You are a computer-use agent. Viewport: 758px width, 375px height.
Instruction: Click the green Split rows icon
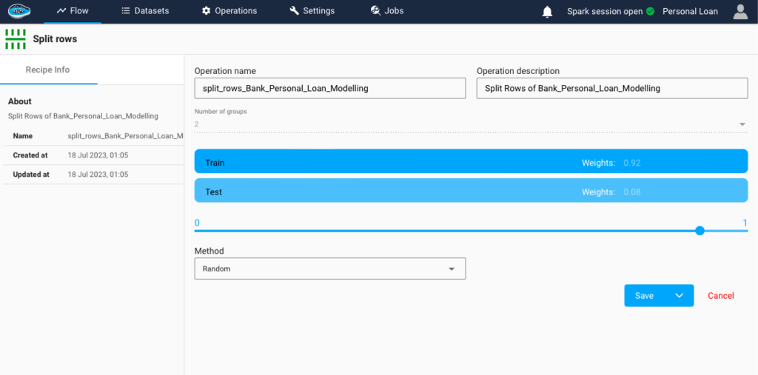(15, 38)
